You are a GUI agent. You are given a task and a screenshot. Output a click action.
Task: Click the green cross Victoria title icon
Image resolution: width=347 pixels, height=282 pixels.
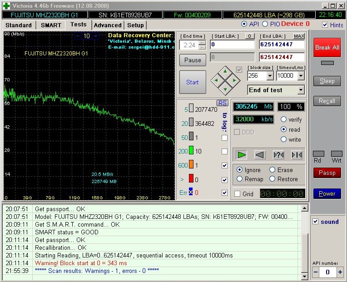tap(6, 6)
